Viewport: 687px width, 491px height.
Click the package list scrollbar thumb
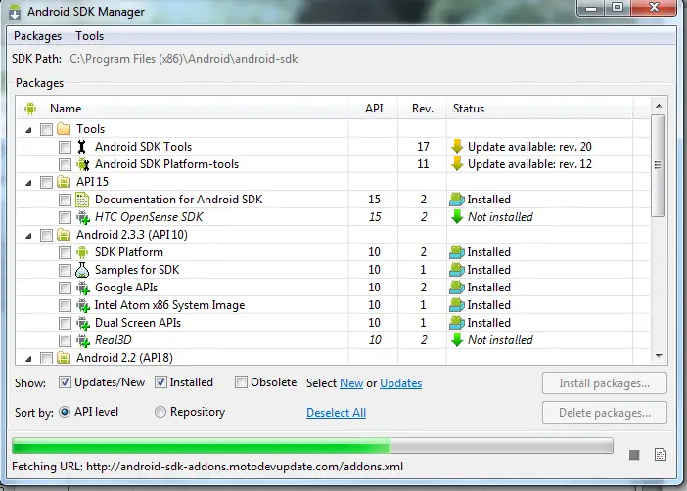coord(658,165)
